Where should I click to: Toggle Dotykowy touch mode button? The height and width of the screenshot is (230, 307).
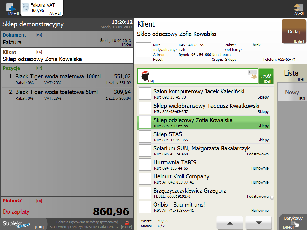tap(293, 222)
